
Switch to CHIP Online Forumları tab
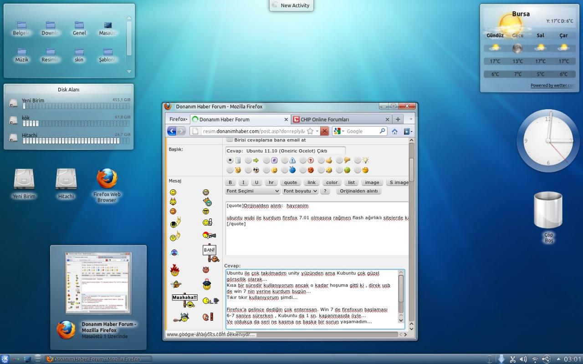coord(342,119)
